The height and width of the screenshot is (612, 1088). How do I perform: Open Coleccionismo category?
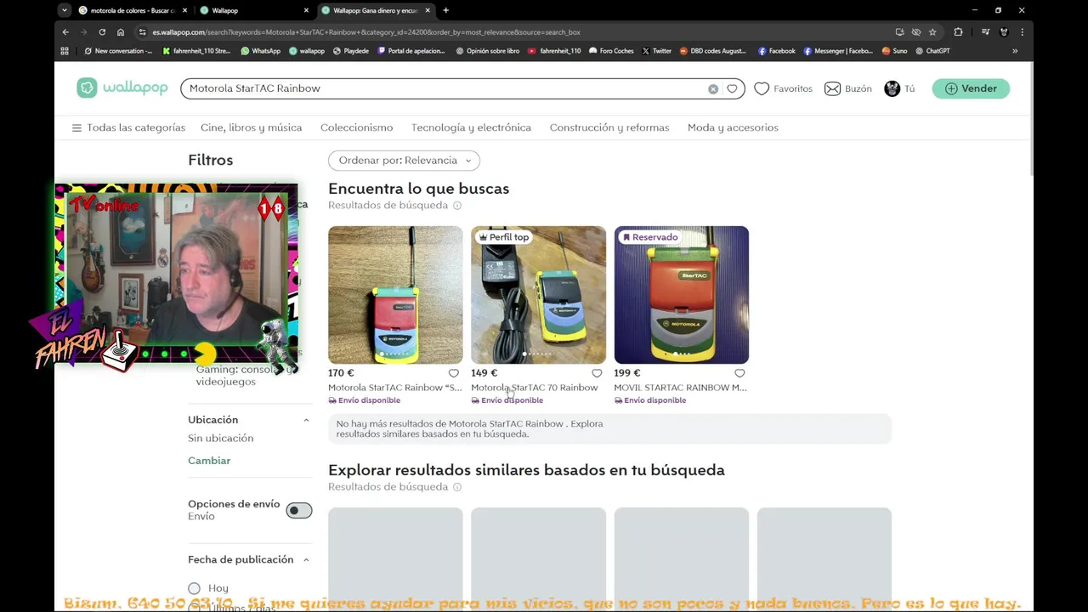pyautogui.click(x=356, y=127)
